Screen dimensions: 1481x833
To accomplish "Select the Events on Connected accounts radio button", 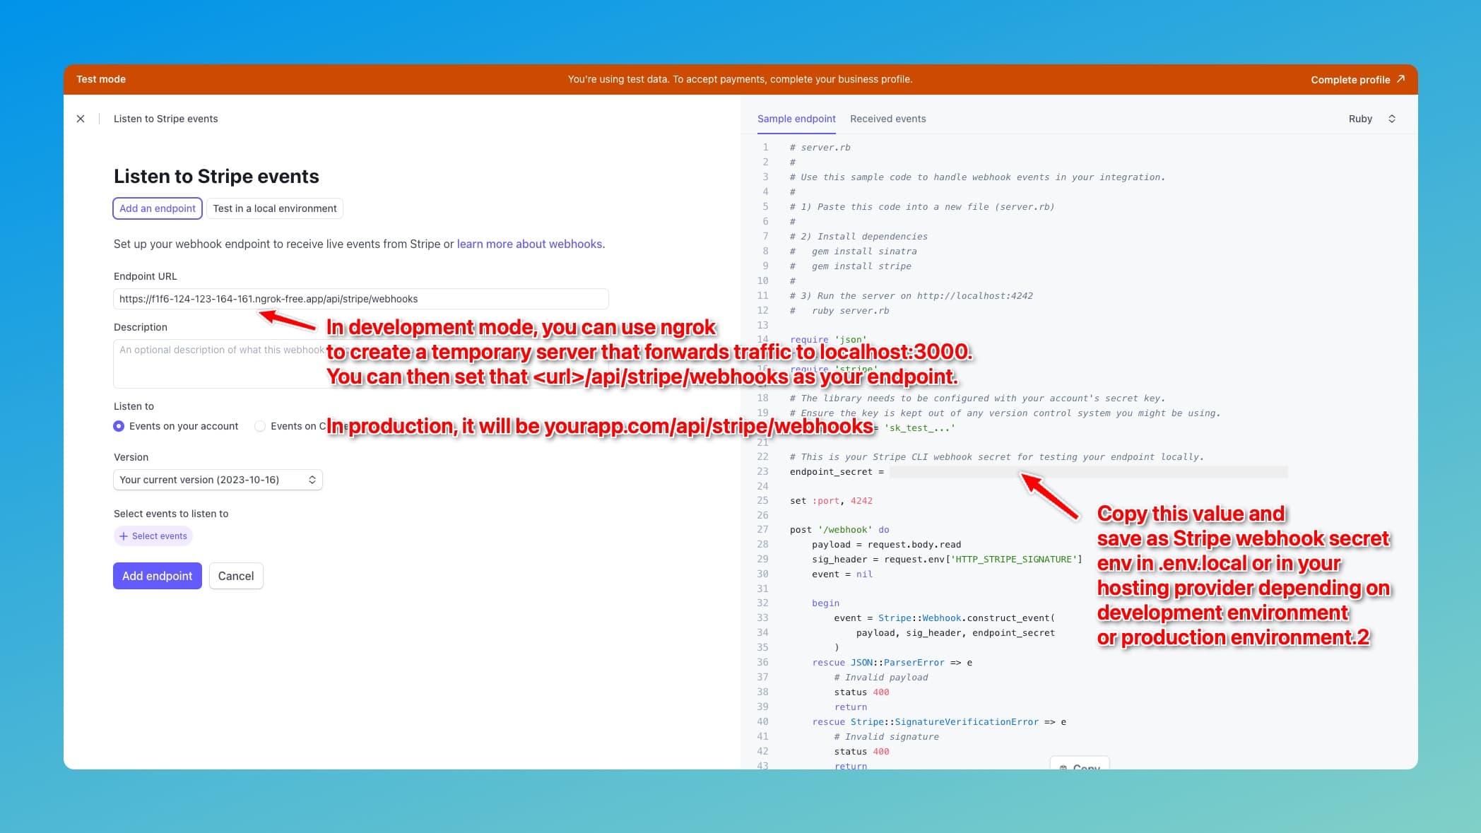I will point(260,426).
